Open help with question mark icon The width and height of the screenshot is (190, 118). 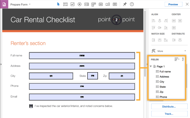132,4
